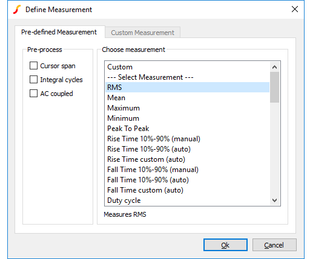This screenshot has width=310, height=259.
Task: Click the list scroll up arrow
Action: coord(274,67)
